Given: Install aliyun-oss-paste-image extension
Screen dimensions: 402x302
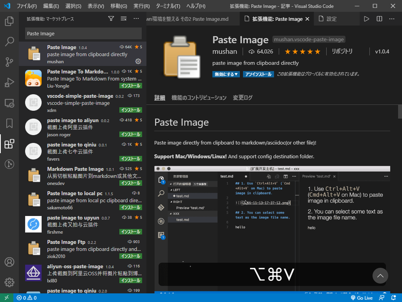Looking at the screenshot, I should (131, 280).
